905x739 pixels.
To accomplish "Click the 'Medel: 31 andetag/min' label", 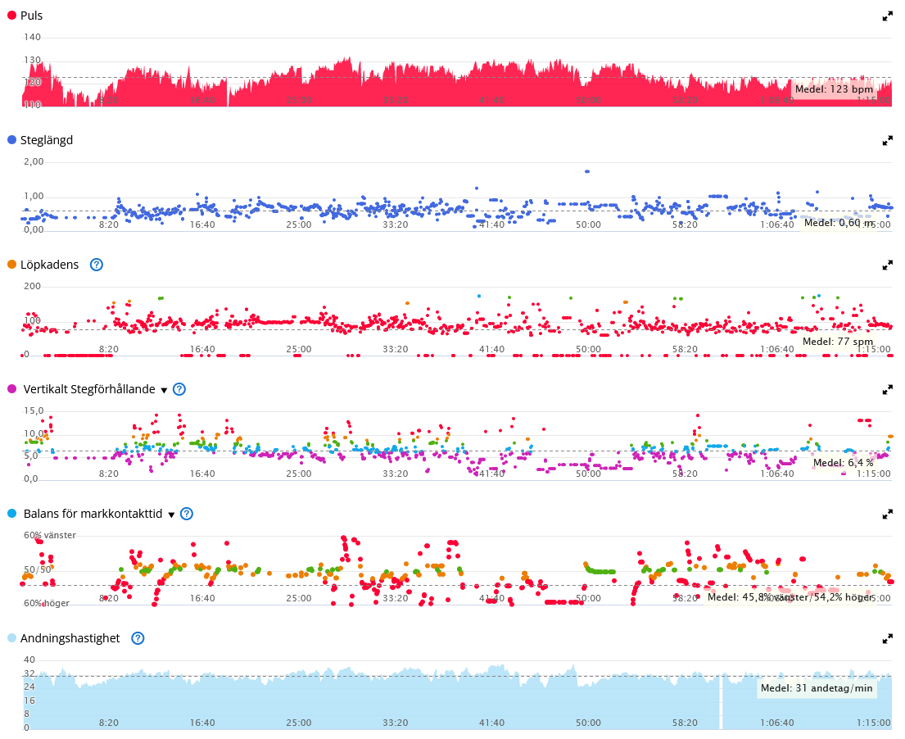I will pyautogui.click(x=817, y=687).
